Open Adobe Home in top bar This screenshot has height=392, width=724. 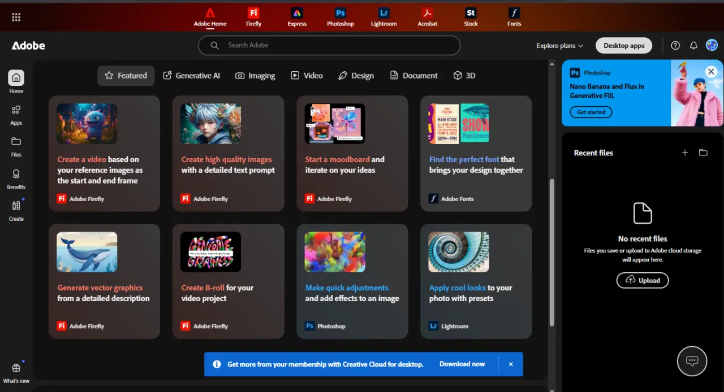210,17
